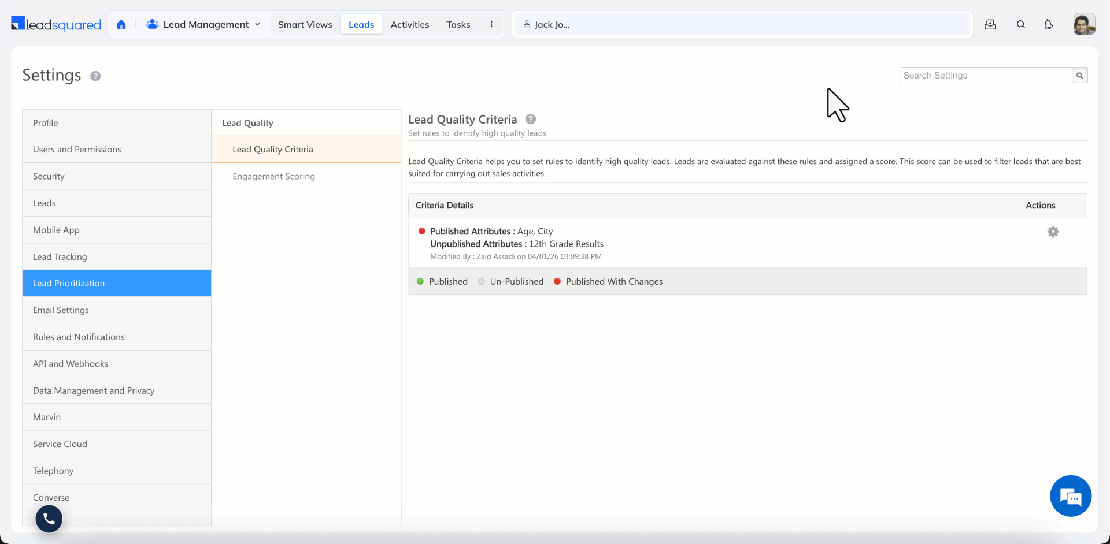Click the LeadSquared logo

coord(55,24)
